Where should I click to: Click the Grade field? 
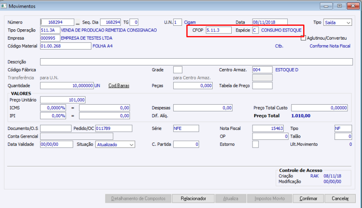(178, 70)
